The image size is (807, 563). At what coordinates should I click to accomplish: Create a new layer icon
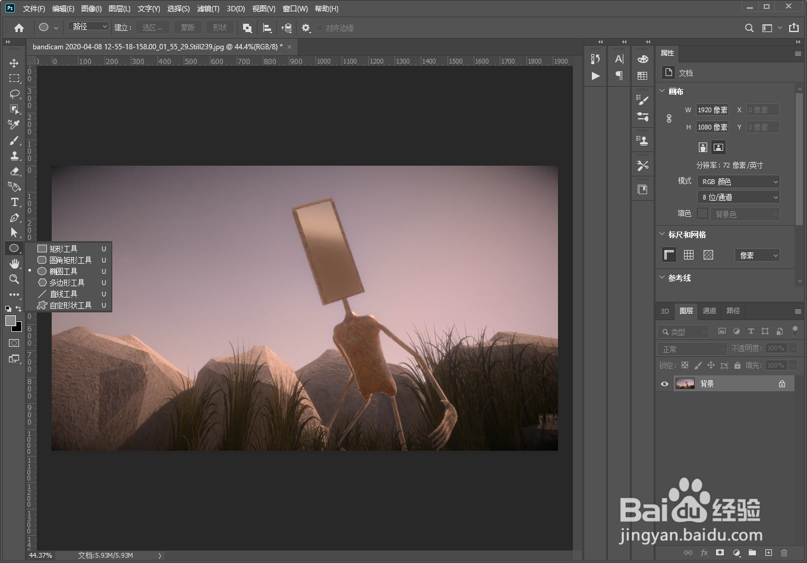tap(768, 553)
